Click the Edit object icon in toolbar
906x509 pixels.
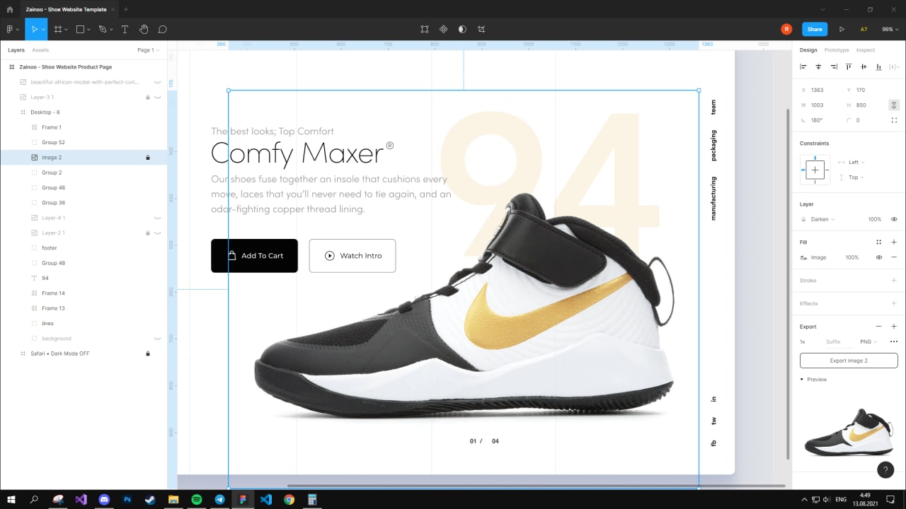(x=425, y=30)
